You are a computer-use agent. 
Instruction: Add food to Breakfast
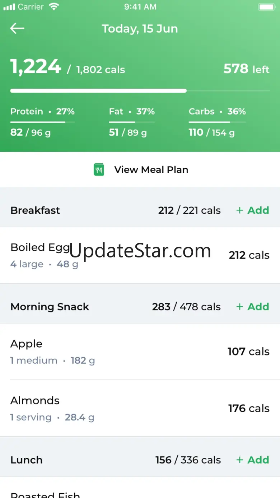point(253,210)
